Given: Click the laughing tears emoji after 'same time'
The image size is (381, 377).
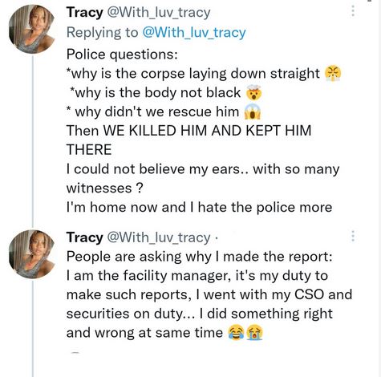Looking at the screenshot, I should coord(236,333).
